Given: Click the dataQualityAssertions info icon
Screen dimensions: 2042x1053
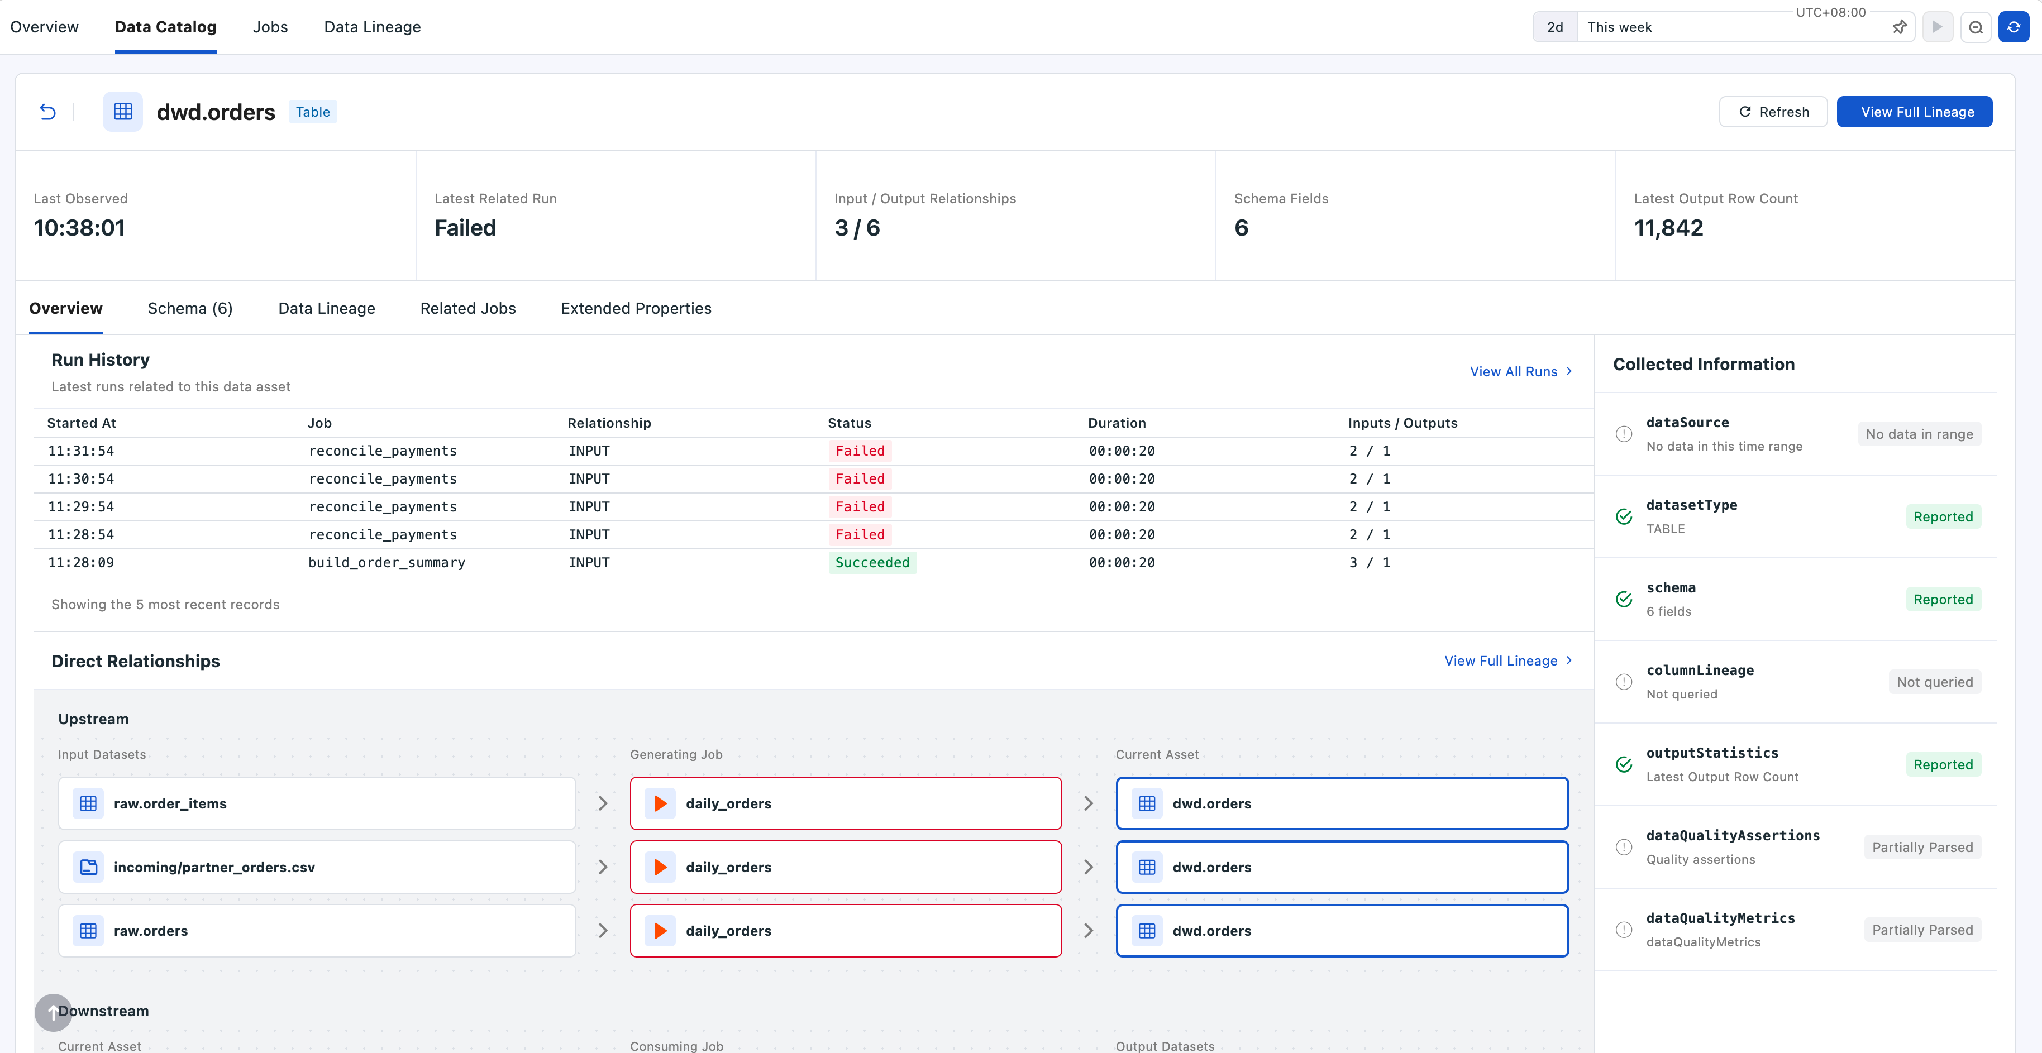Looking at the screenshot, I should click(x=1624, y=847).
